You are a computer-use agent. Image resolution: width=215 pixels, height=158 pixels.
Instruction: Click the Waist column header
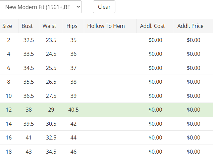49,26
